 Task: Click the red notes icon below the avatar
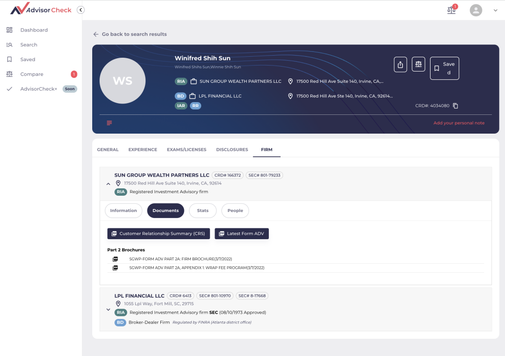[x=109, y=123]
